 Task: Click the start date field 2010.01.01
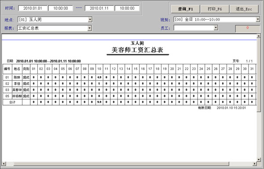[x=33, y=8]
